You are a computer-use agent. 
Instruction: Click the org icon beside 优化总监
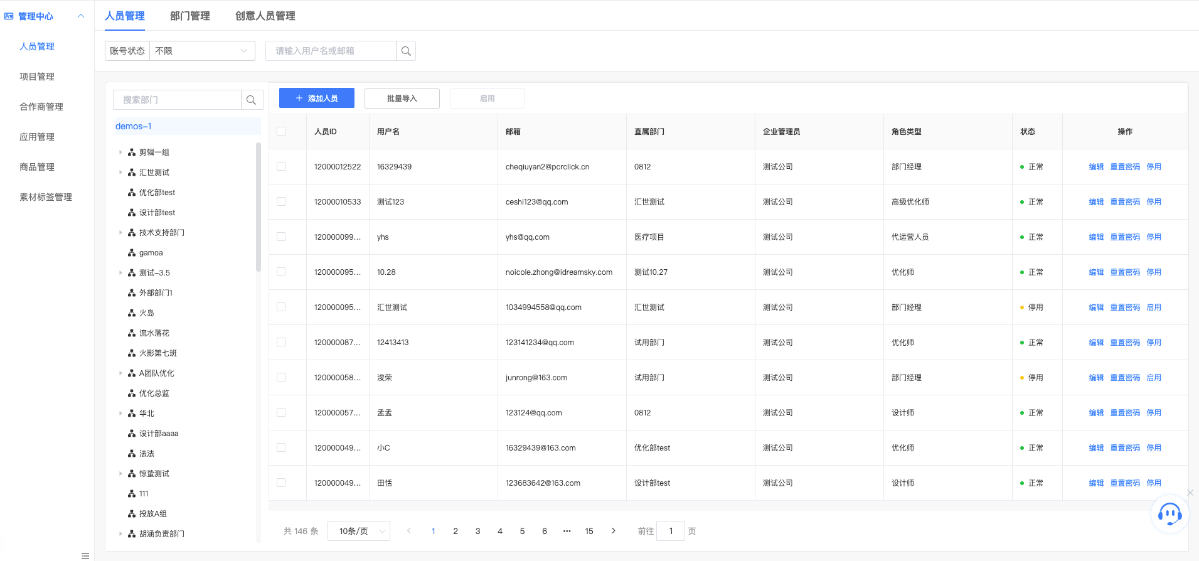pyautogui.click(x=132, y=393)
